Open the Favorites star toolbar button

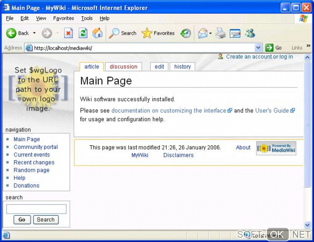[158, 33]
